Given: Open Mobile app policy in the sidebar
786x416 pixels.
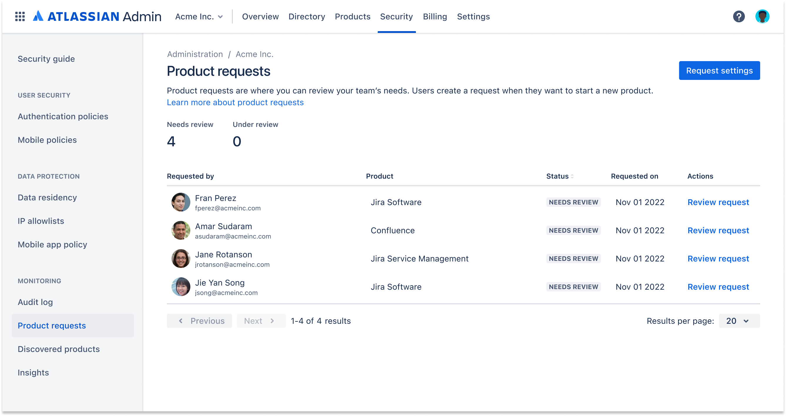Looking at the screenshot, I should [x=52, y=244].
